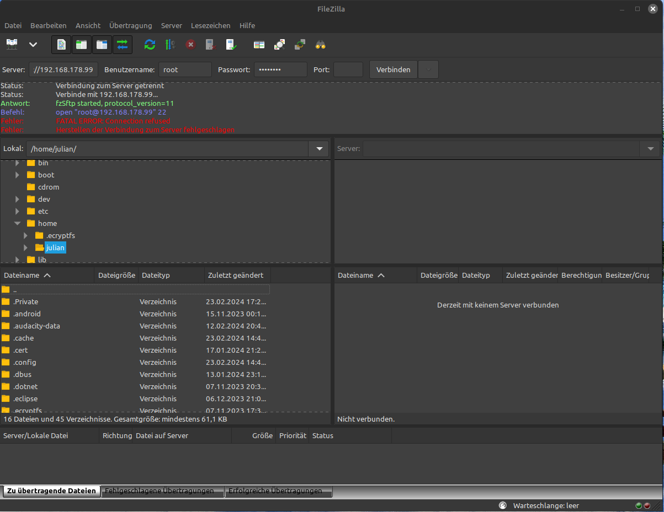The image size is (664, 512).
Task: Toggle the remote directory tree display
Action: [102, 45]
